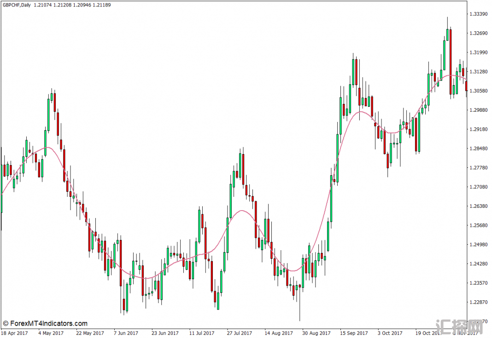Click the price label 1.25680
The width and height of the screenshot is (492, 338).
[x=479, y=225]
